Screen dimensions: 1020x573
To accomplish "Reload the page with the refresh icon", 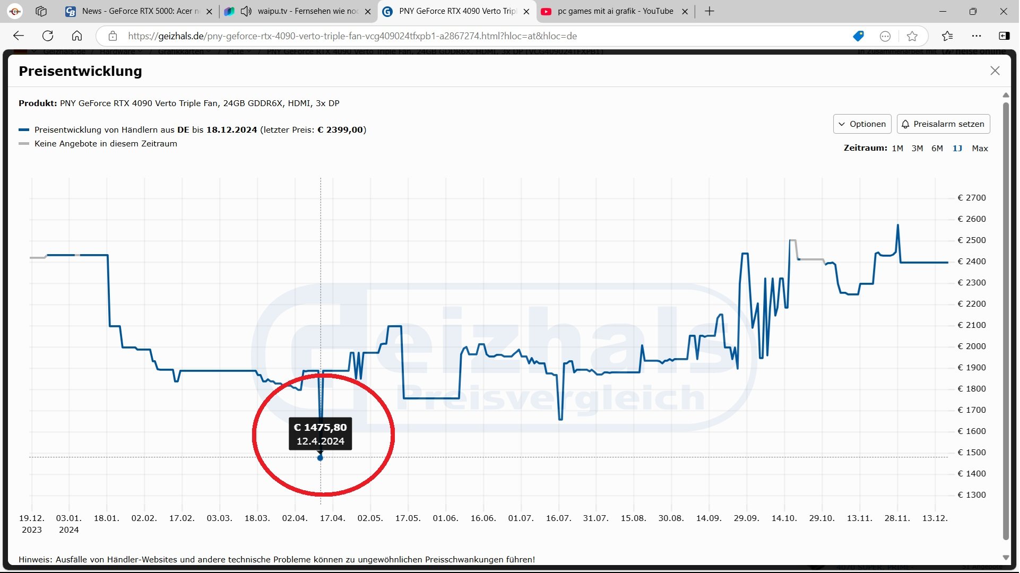I will pos(48,36).
